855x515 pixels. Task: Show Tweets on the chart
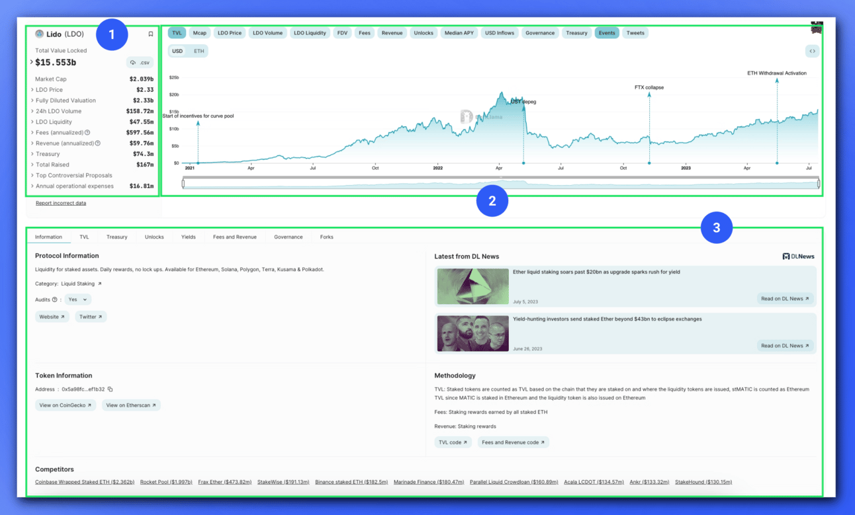[x=635, y=33]
